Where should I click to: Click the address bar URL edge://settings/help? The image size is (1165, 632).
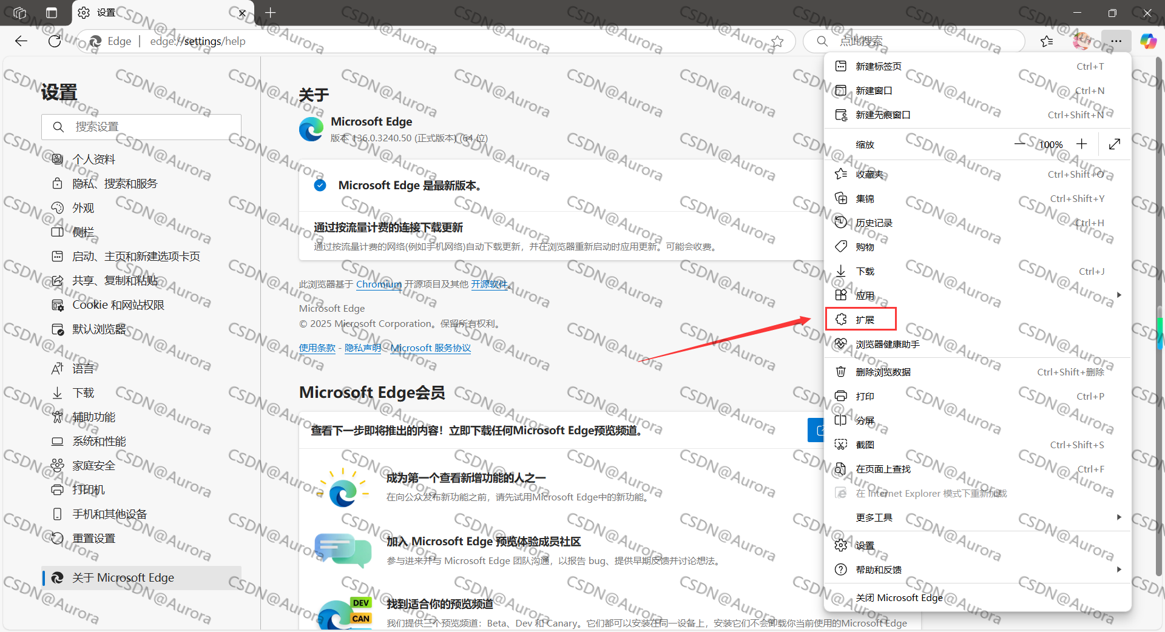click(198, 41)
